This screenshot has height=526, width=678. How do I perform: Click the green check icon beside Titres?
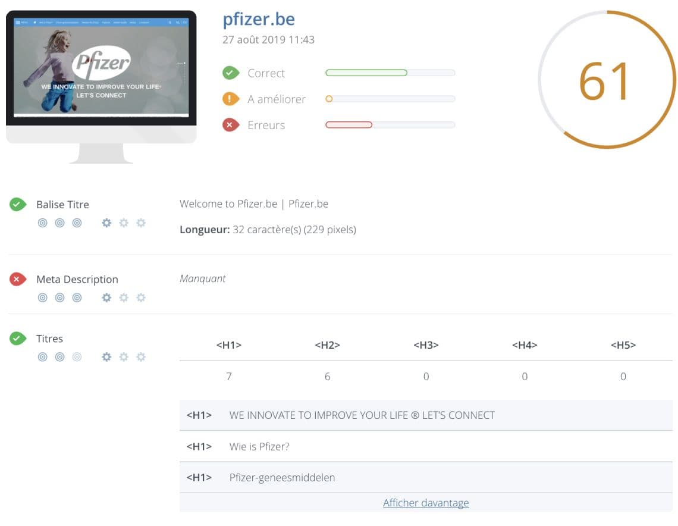(x=18, y=339)
